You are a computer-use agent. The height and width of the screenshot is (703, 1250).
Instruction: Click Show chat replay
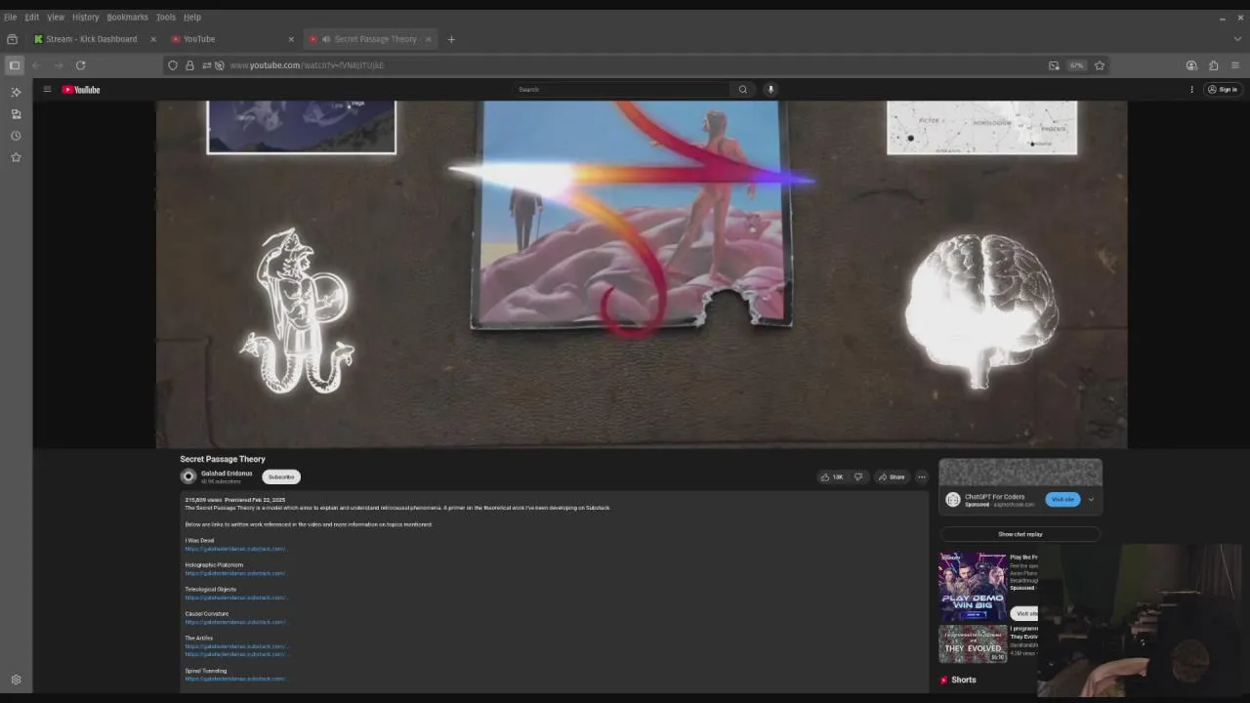pos(1021,534)
